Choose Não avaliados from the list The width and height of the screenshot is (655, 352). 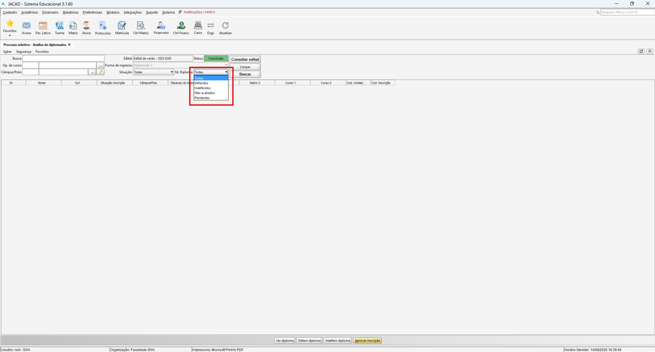click(x=211, y=93)
